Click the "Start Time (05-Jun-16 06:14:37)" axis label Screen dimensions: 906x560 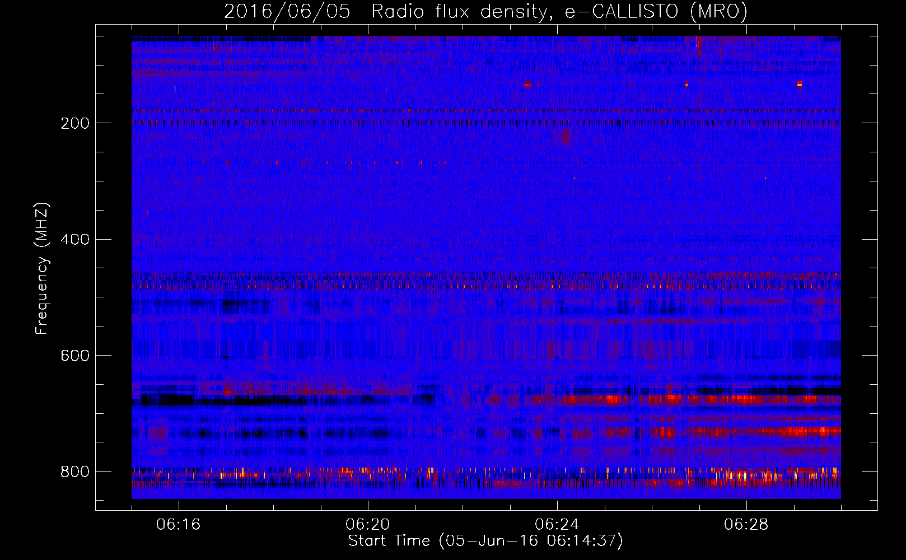(485, 541)
